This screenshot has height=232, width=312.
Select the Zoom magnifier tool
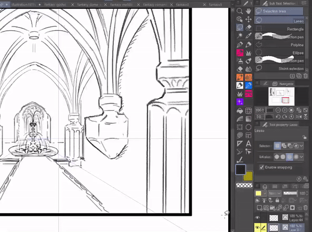(240, 11)
